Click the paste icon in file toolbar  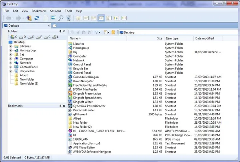(84, 32)
